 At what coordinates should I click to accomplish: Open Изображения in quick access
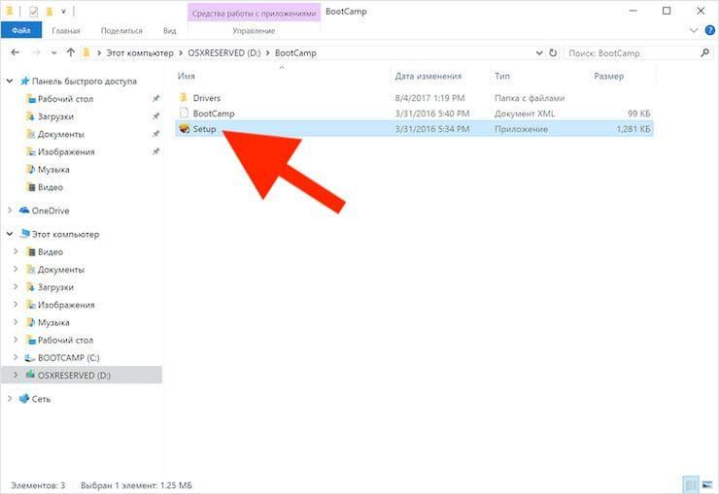pos(66,152)
